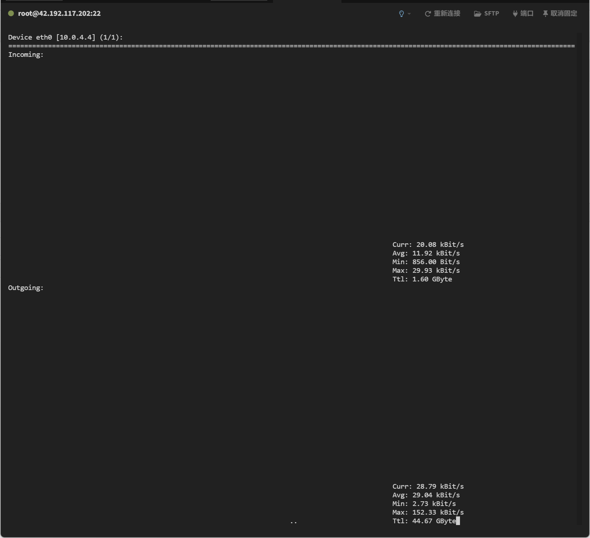Click the 重新连接 reconnect button
The width and height of the screenshot is (590, 538).
443,14
